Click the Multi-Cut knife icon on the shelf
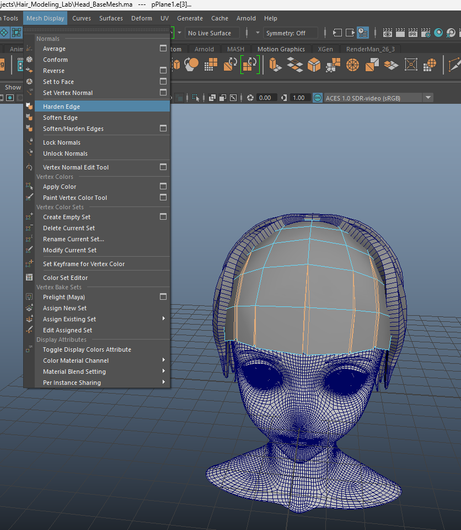The image size is (461, 530). click(x=454, y=65)
